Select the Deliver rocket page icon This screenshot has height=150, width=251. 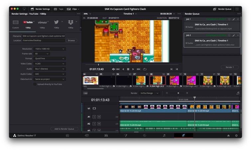(183, 135)
